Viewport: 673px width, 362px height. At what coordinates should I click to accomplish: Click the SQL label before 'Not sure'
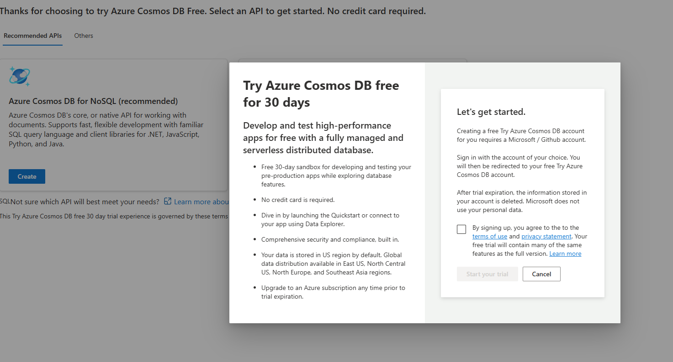click(5, 202)
